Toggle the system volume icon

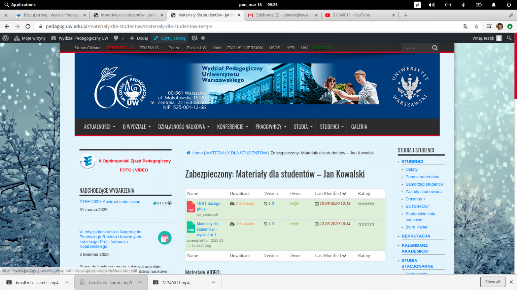tap(432, 5)
